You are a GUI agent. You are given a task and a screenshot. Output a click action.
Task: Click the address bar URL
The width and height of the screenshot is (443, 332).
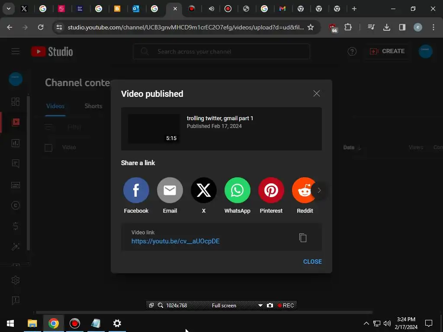[x=186, y=27]
